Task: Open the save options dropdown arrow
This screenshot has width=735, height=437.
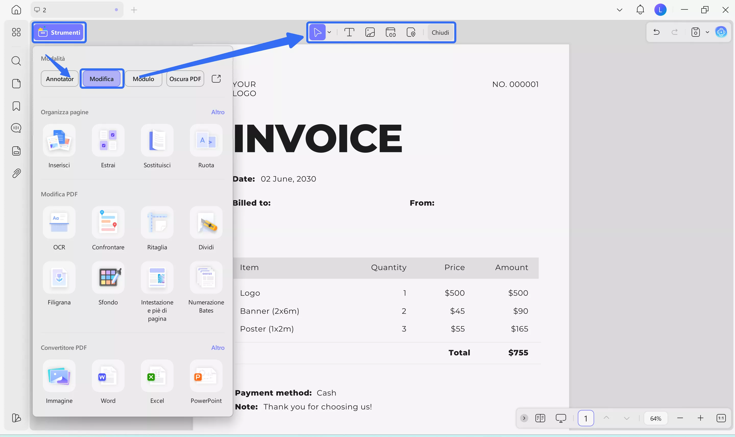Action: (x=707, y=32)
